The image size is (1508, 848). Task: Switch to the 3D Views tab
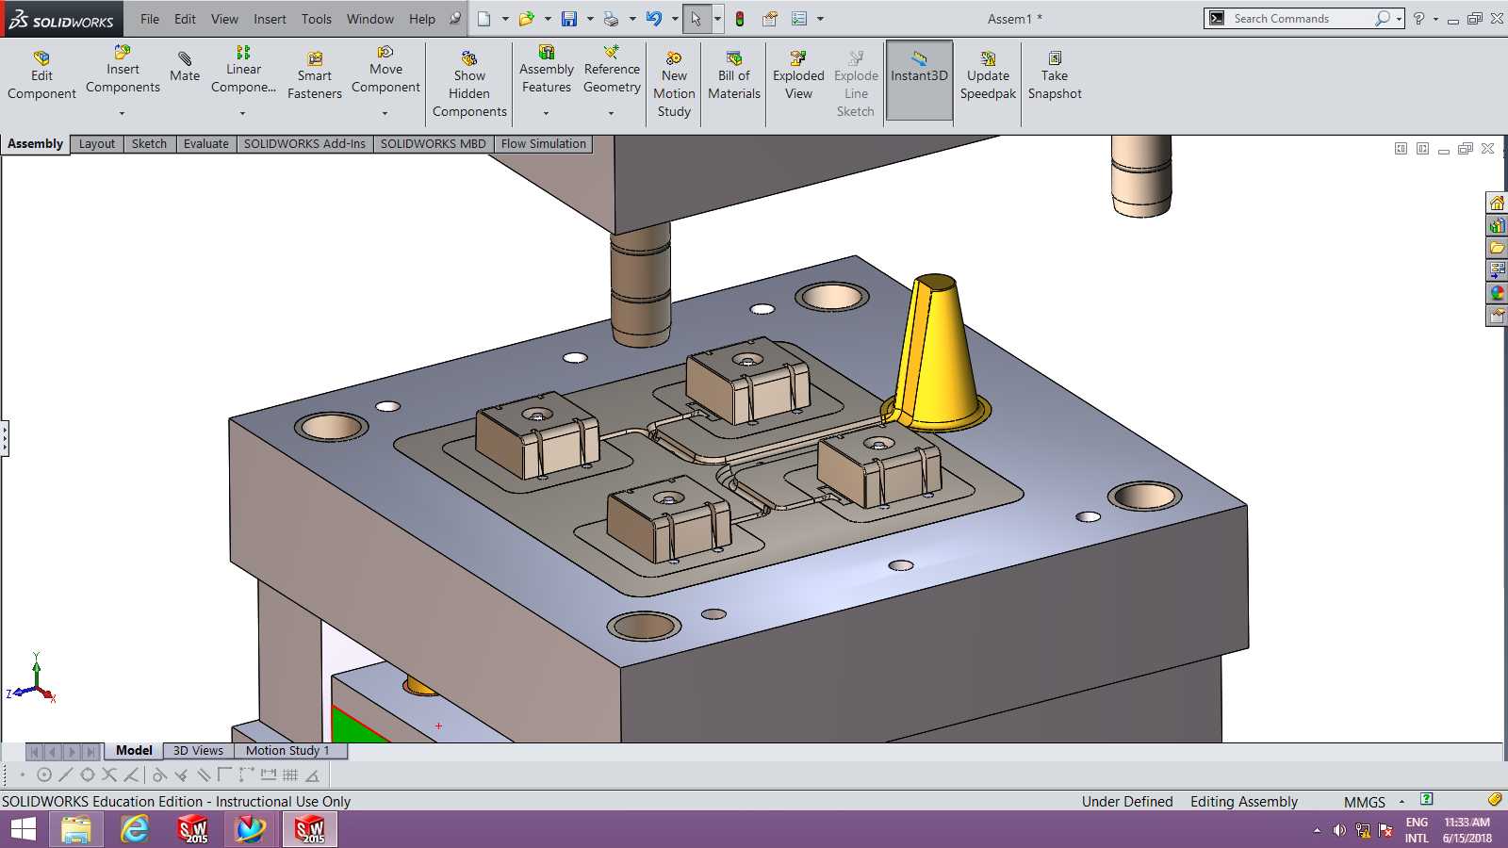(198, 751)
